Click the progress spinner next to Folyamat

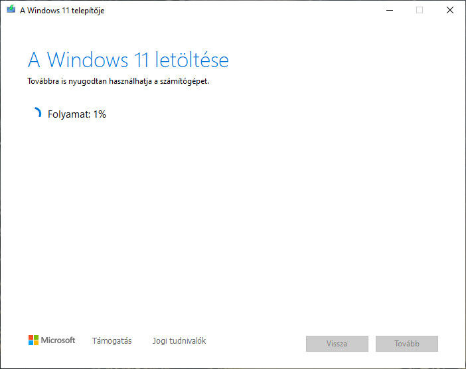click(x=37, y=114)
